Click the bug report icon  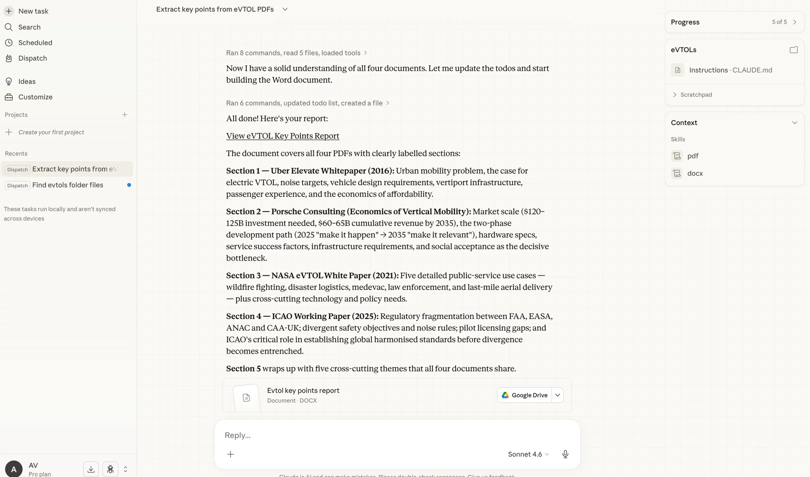pos(110,469)
